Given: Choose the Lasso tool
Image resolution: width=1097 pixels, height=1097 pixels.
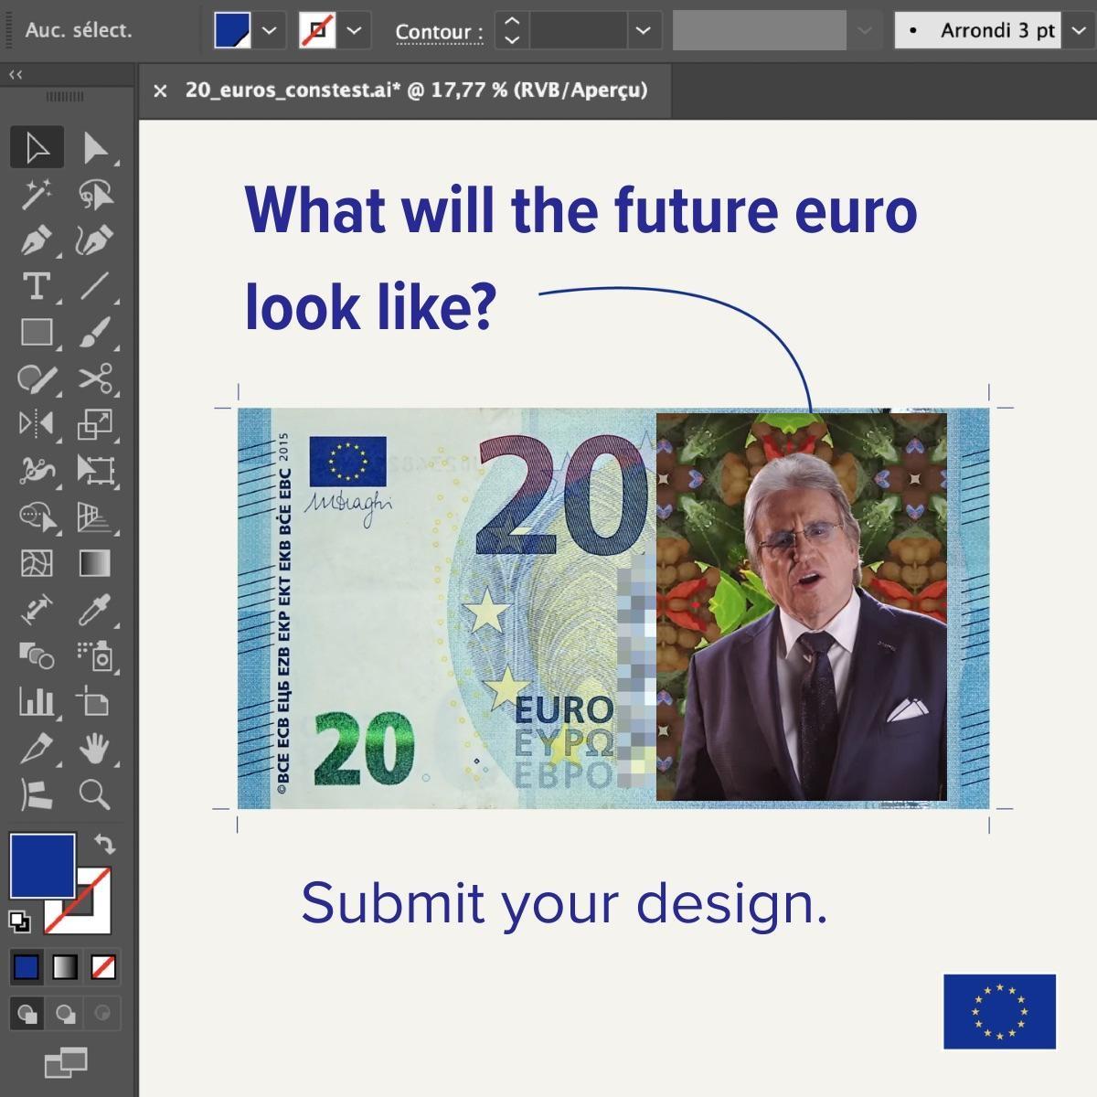Looking at the screenshot, I should click(94, 194).
